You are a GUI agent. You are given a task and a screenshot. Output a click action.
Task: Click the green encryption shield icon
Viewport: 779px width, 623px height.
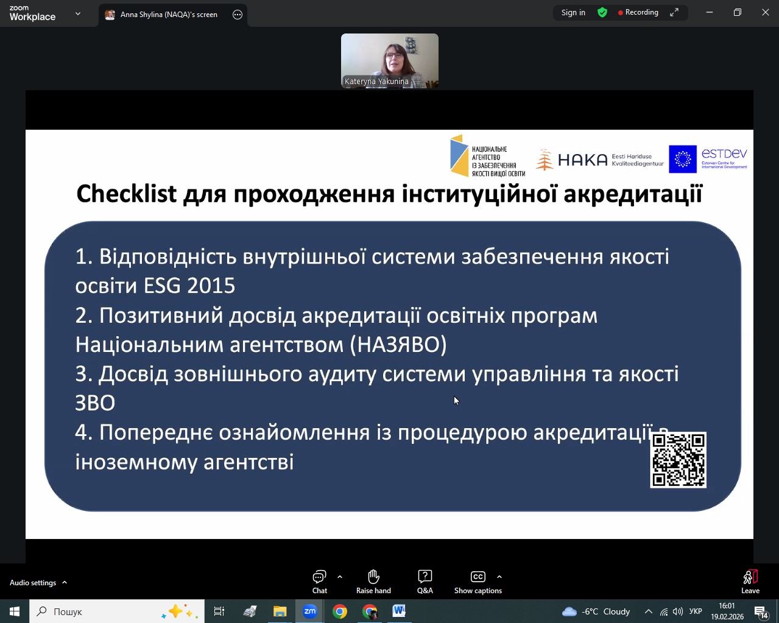tap(602, 13)
